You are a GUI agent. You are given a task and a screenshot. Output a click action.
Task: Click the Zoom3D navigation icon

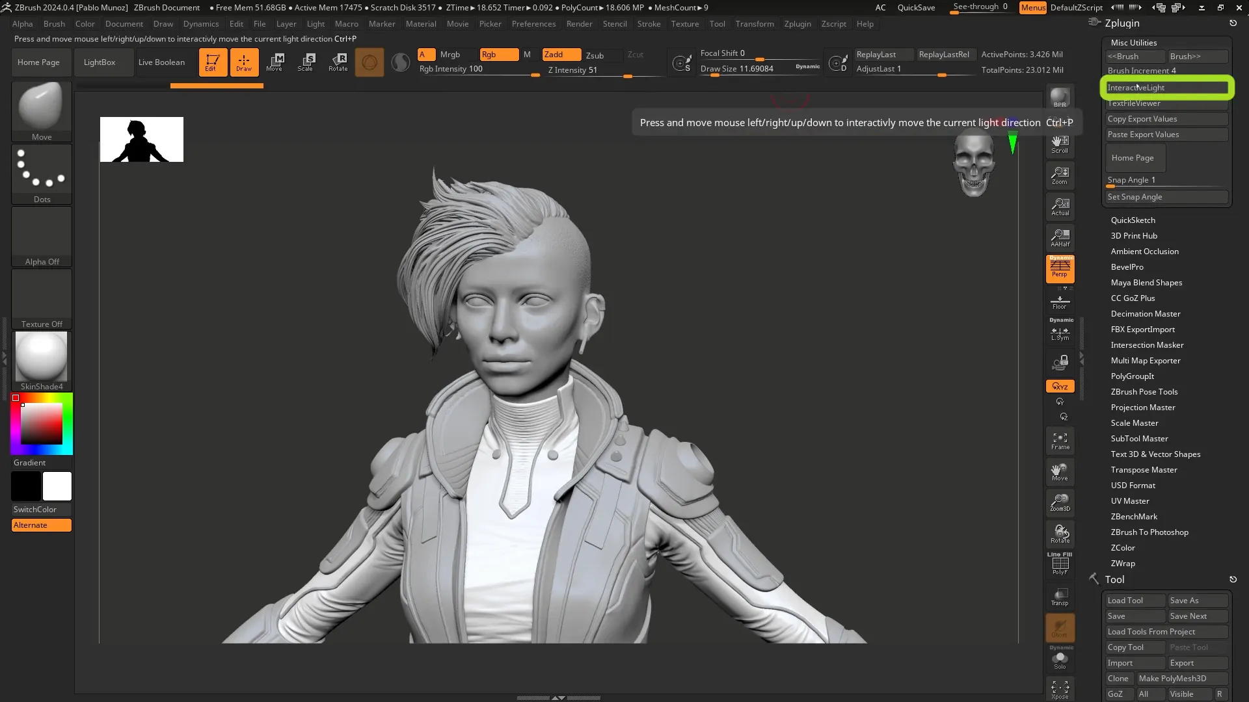[1060, 502]
